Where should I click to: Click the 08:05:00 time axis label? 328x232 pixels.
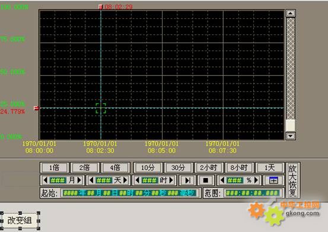162,151
